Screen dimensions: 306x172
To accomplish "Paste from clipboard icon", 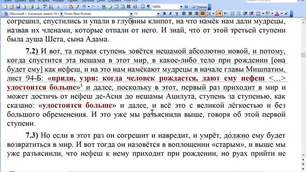I will coord(71,7).
